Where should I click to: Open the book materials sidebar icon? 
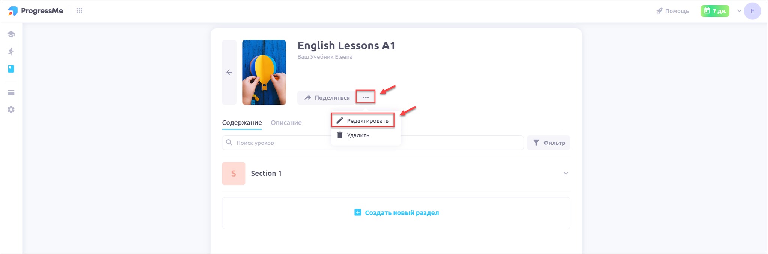point(11,69)
